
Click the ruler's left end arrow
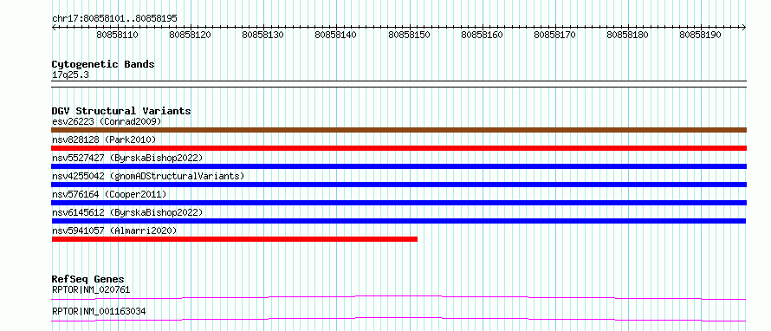point(54,27)
